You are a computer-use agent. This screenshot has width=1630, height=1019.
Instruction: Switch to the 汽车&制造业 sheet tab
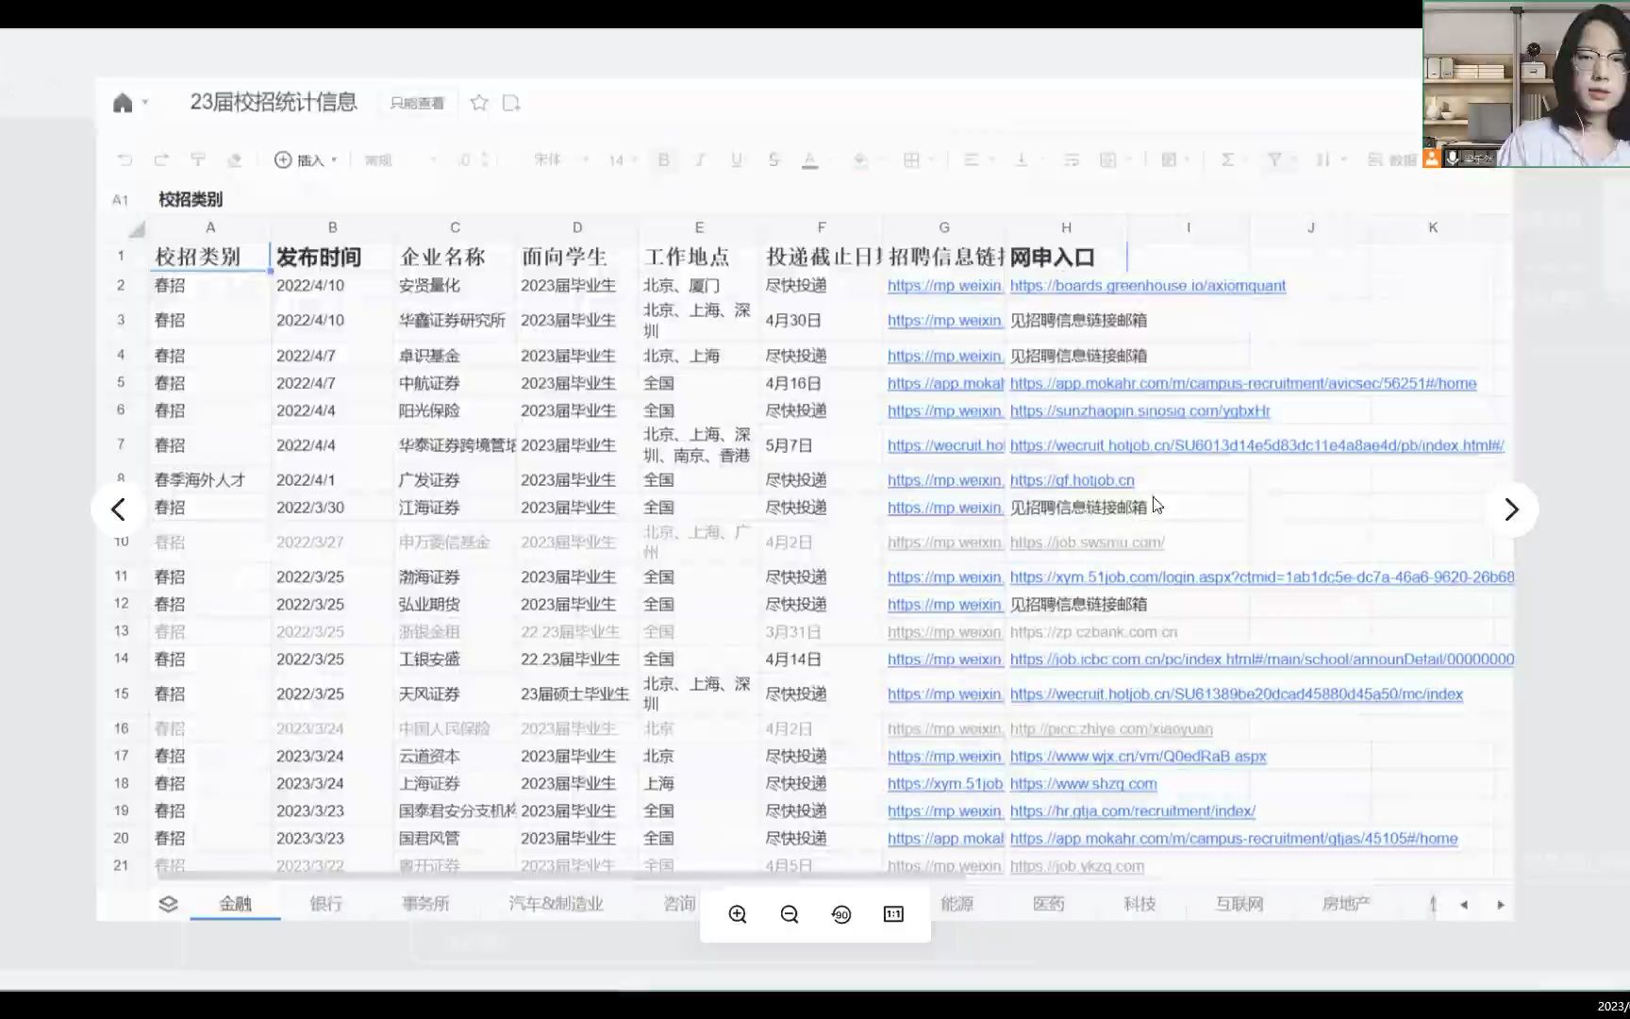click(x=556, y=904)
